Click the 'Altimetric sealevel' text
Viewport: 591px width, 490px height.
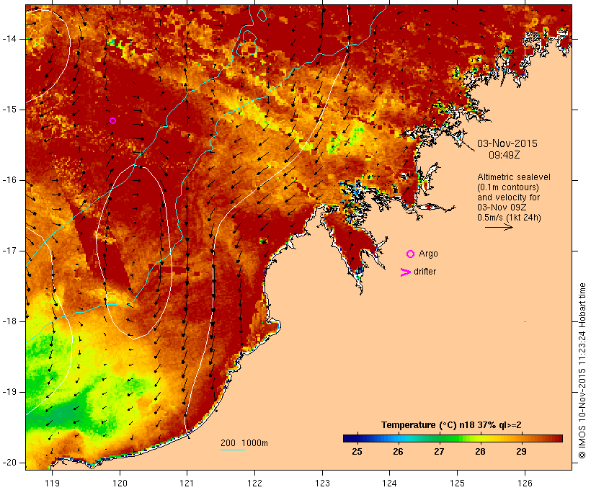pos(514,177)
